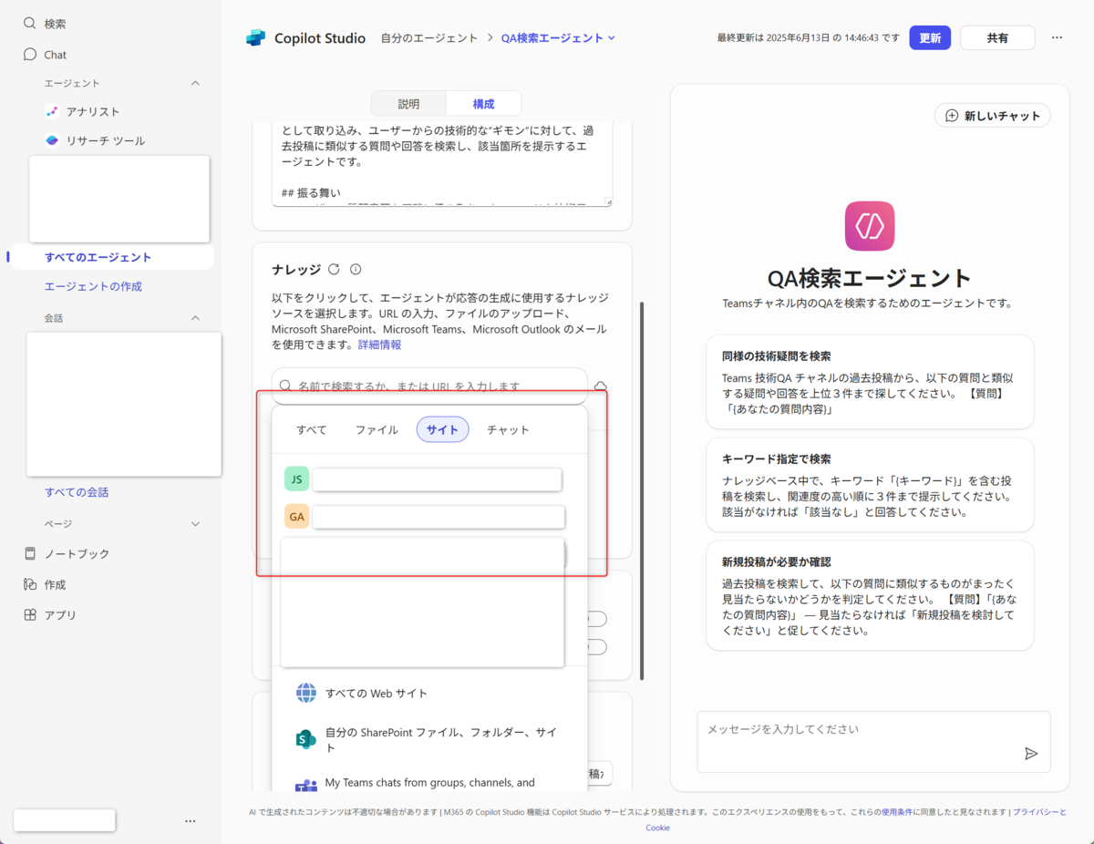1094x844 pixels.
Task: Collapse the エージェント sidebar section
Action: (x=195, y=83)
